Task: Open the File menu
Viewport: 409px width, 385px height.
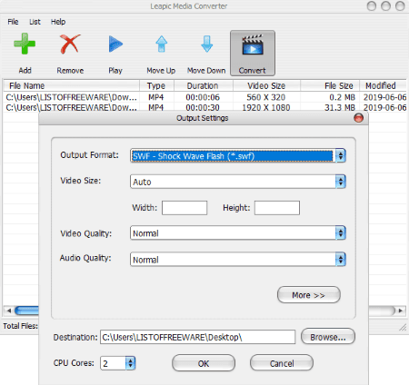Action: click(x=13, y=22)
